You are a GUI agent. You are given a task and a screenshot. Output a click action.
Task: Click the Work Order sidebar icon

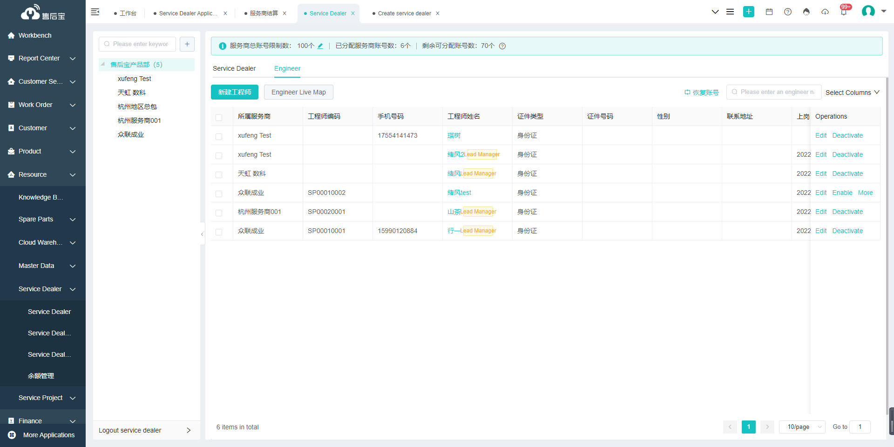point(11,105)
